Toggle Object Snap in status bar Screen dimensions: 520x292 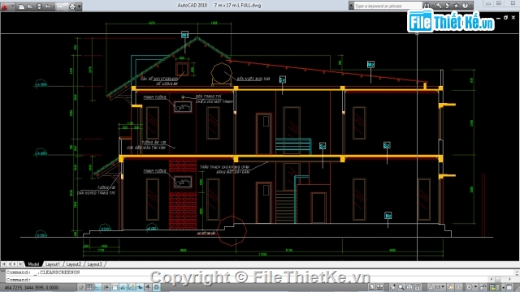pyautogui.click(x=115, y=287)
